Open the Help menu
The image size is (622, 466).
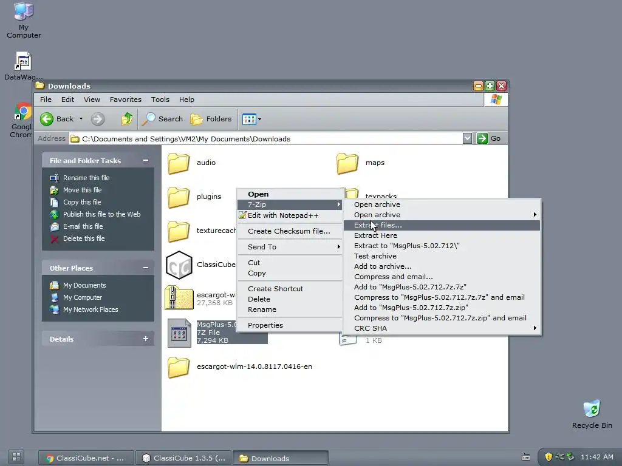pos(186,100)
